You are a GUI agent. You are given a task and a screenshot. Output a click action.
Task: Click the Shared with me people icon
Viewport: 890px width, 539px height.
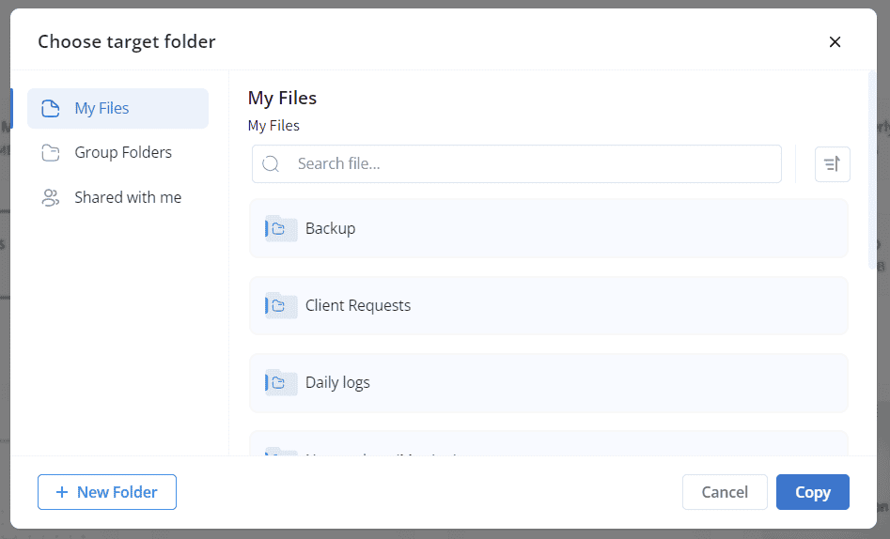coord(51,197)
